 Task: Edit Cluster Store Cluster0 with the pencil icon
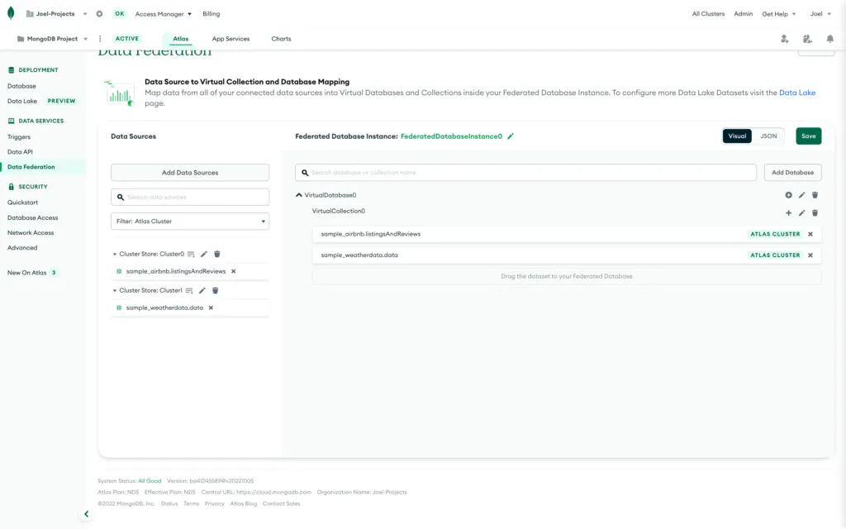pos(203,254)
